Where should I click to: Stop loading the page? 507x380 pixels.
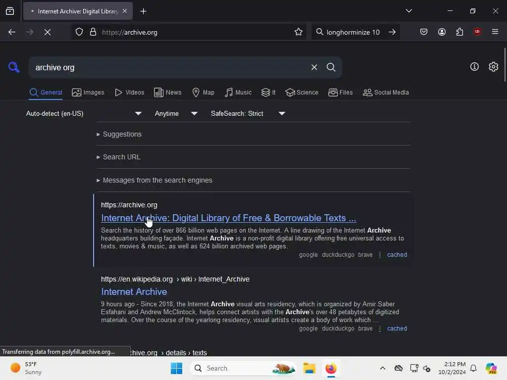pyautogui.click(x=48, y=32)
